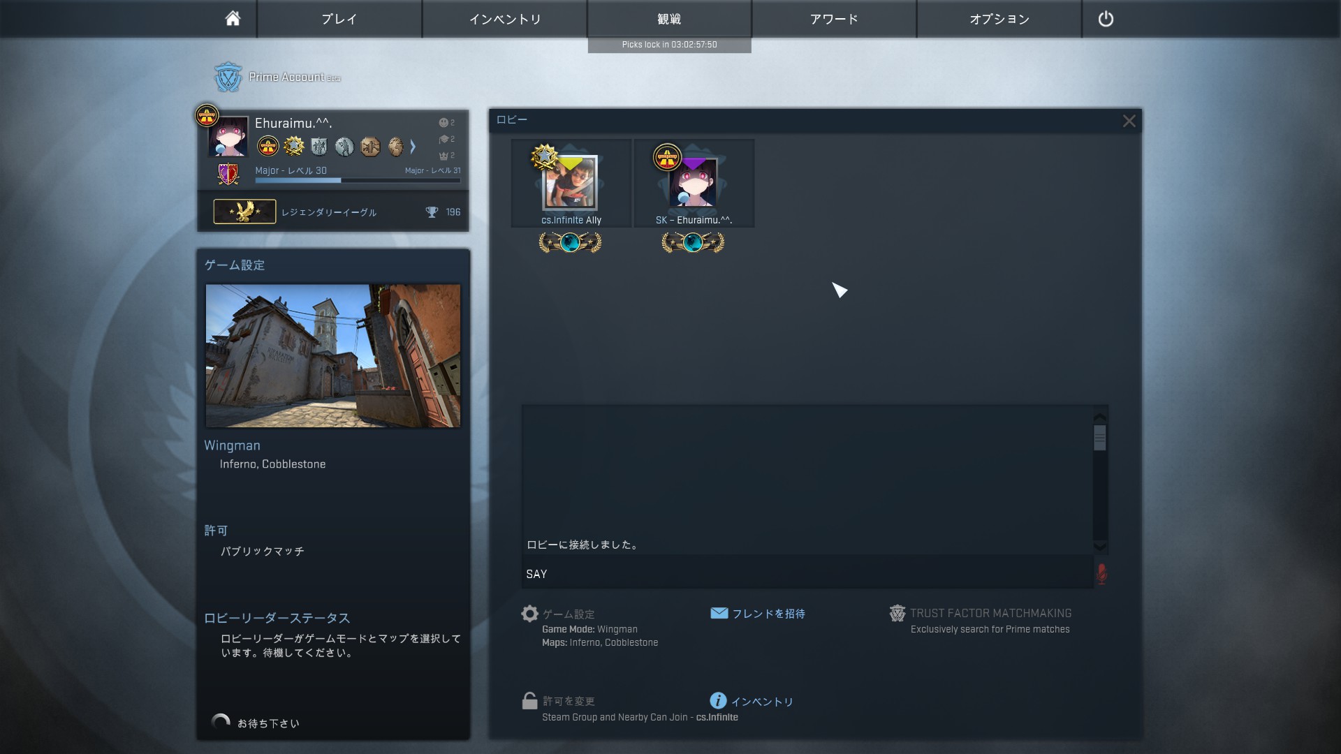Go to the home screen icon
1341x754 pixels.
click(x=233, y=19)
